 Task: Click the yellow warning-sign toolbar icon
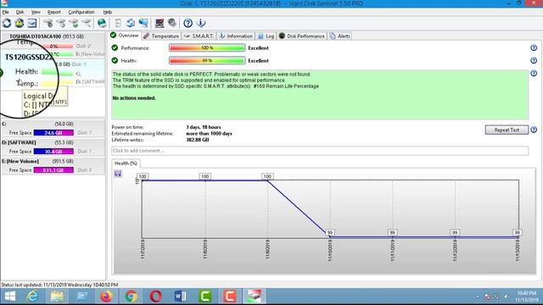point(20,23)
